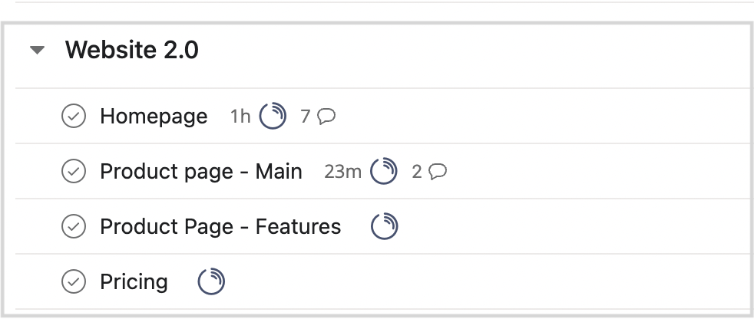
Task: Mark Product Page - Features complete
Action: [x=74, y=226]
